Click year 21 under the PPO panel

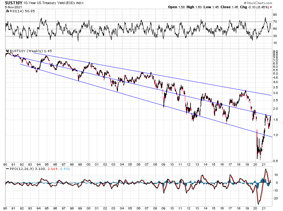[264, 208]
